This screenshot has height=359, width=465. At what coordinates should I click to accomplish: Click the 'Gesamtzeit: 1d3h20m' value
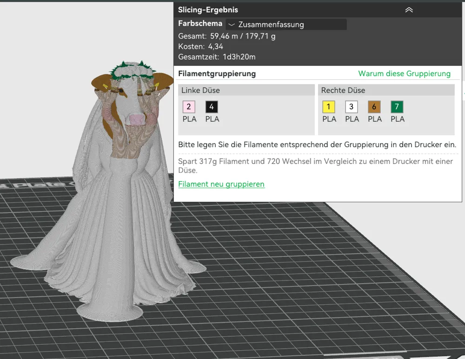(x=217, y=57)
